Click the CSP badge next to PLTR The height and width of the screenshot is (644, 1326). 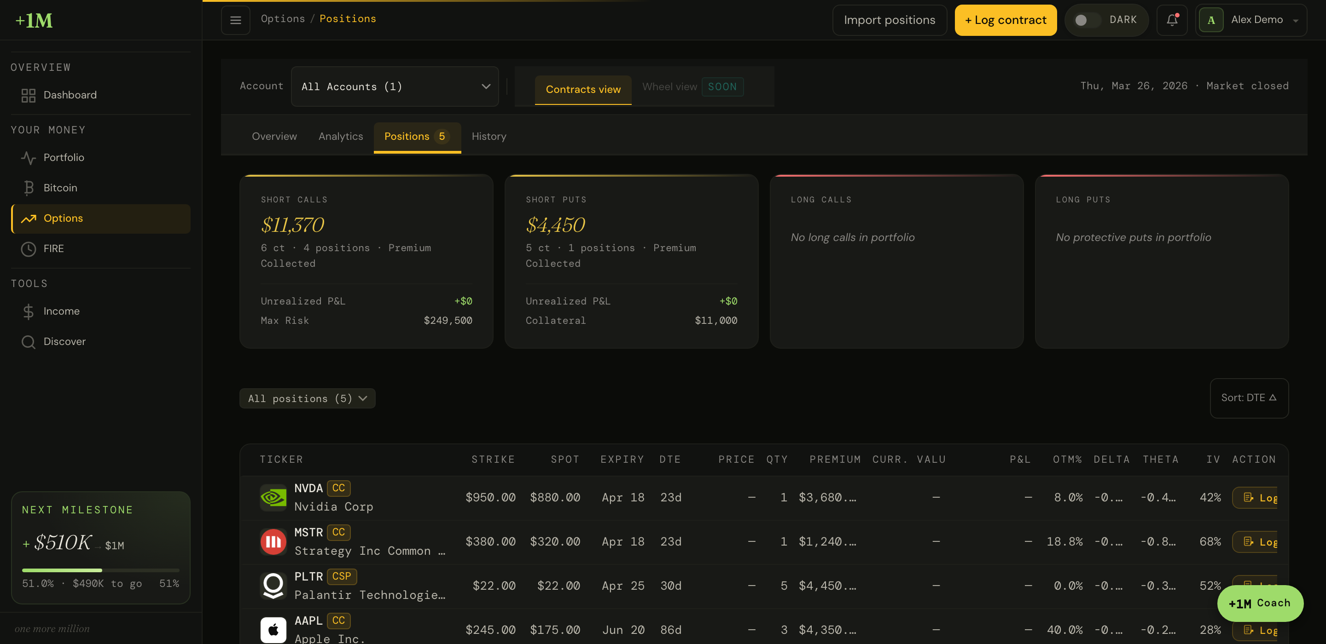pos(341,576)
